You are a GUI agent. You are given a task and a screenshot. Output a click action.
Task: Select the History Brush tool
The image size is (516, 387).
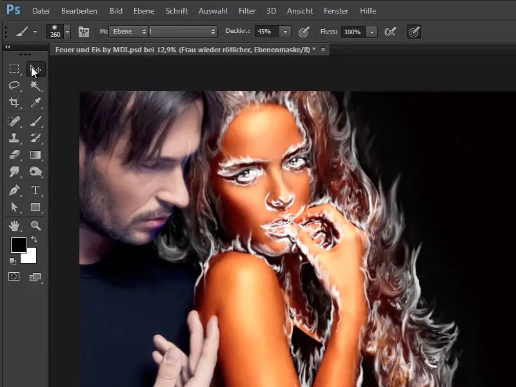(x=35, y=138)
